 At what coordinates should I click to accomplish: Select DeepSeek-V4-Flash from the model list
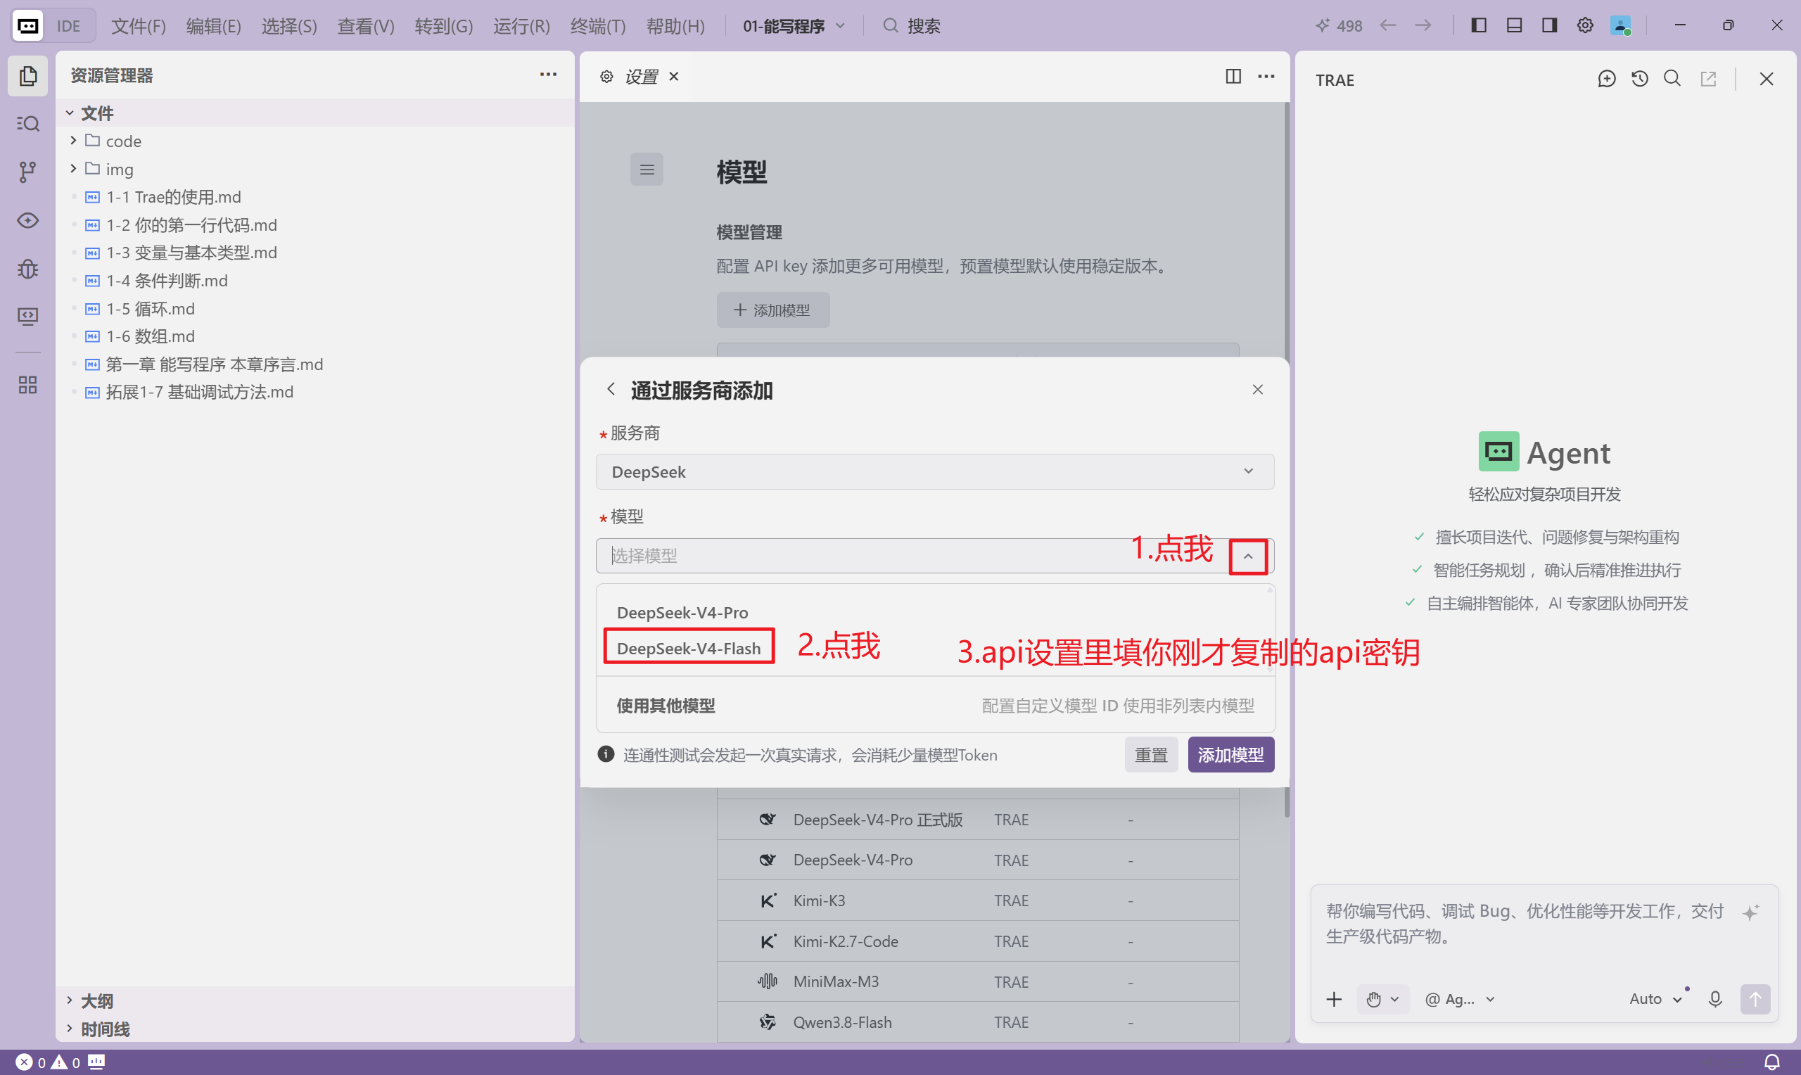click(689, 648)
